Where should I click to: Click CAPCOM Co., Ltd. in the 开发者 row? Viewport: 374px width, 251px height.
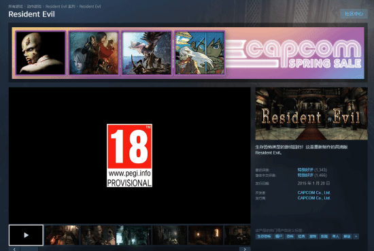314,193
